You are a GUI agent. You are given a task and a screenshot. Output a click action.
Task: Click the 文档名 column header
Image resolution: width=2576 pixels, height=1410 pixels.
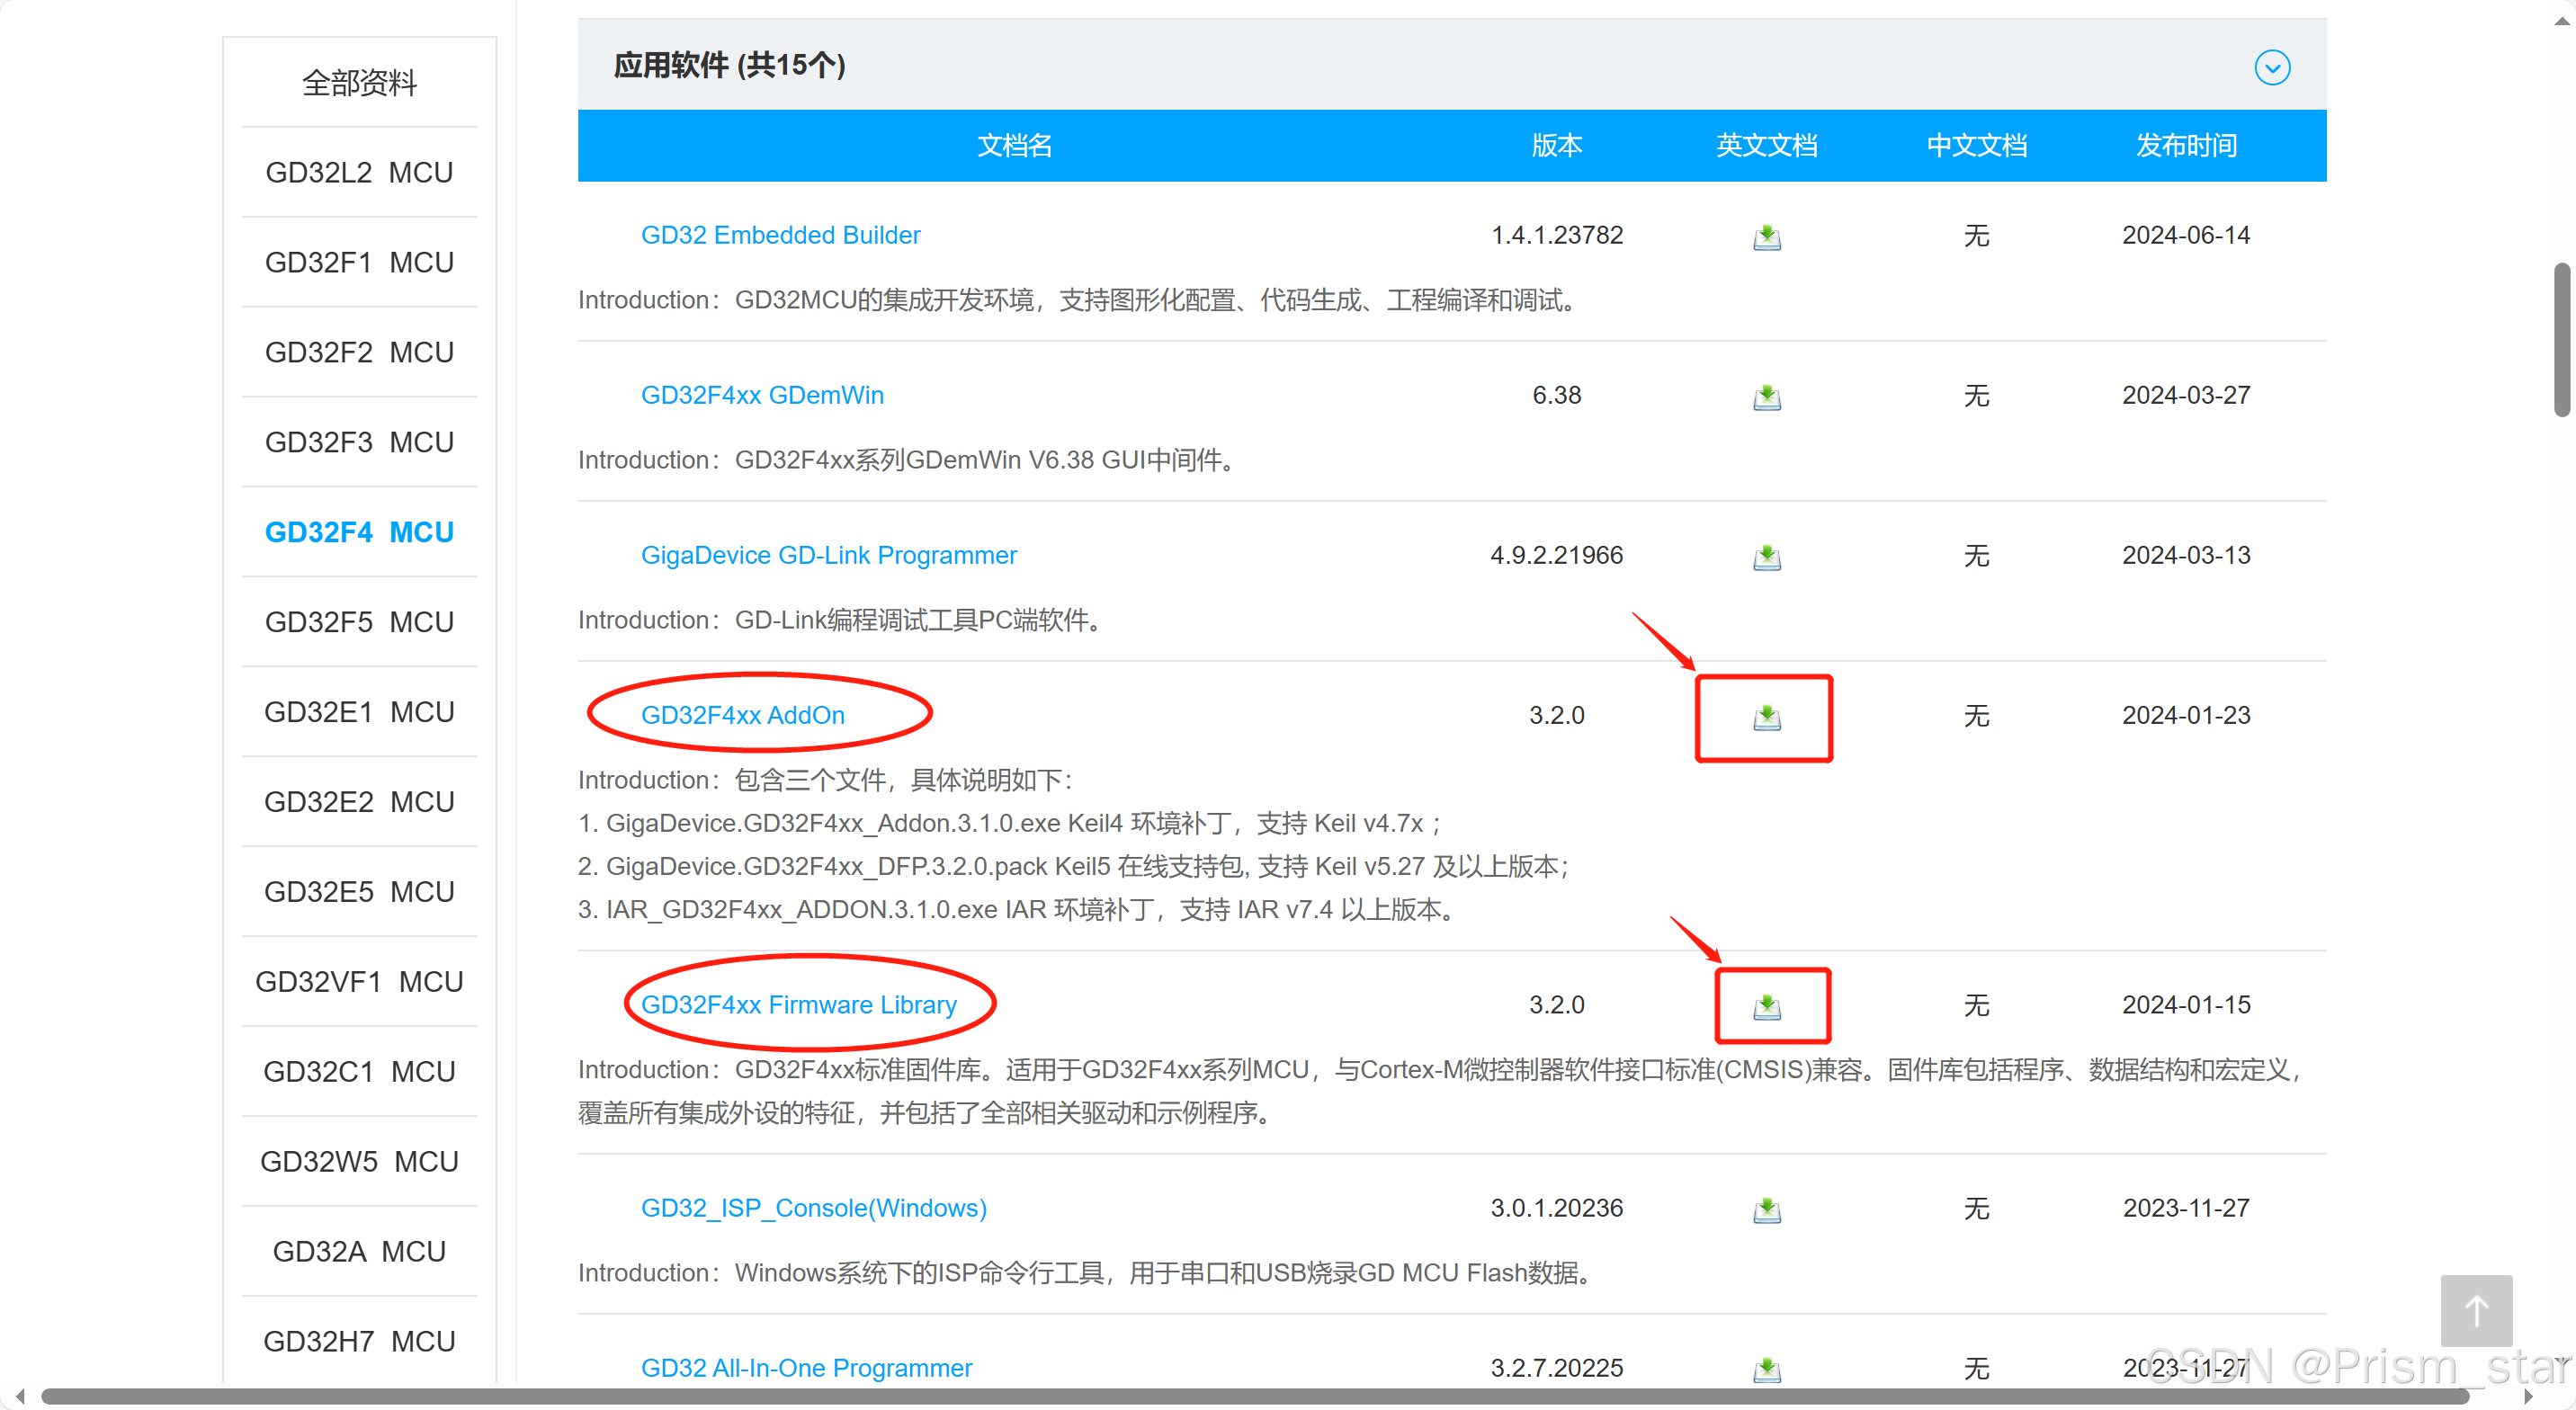pos(1014,146)
